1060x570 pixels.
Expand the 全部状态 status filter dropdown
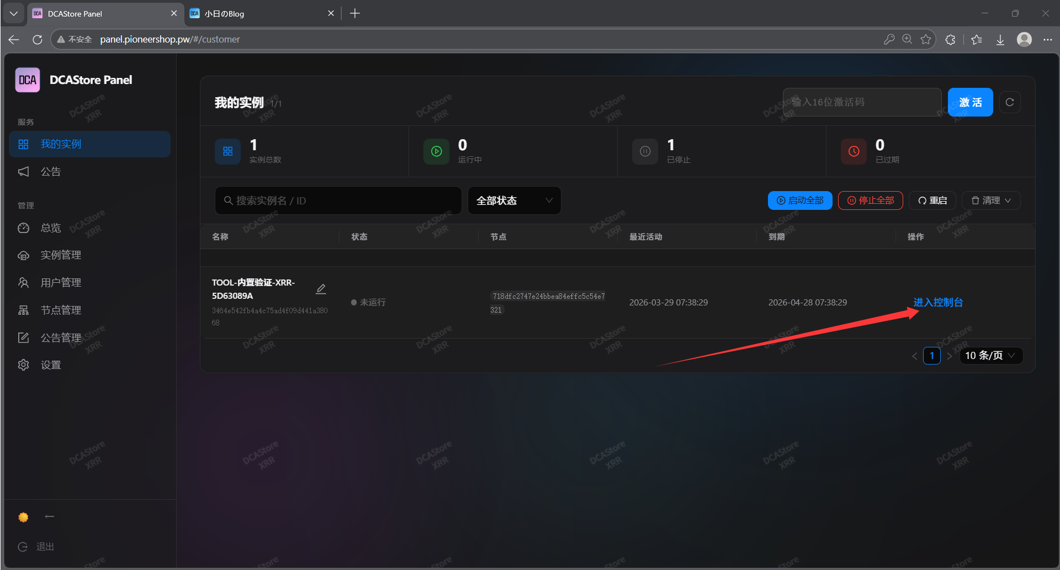(514, 200)
